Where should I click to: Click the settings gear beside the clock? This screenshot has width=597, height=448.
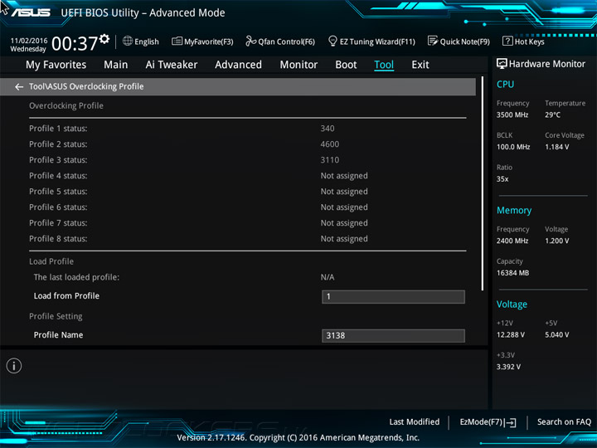[104, 38]
